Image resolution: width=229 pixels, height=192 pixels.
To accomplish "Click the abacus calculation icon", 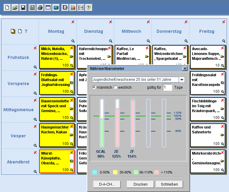I will pos(81,8).
